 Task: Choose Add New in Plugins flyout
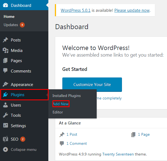(x=61, y=104)
